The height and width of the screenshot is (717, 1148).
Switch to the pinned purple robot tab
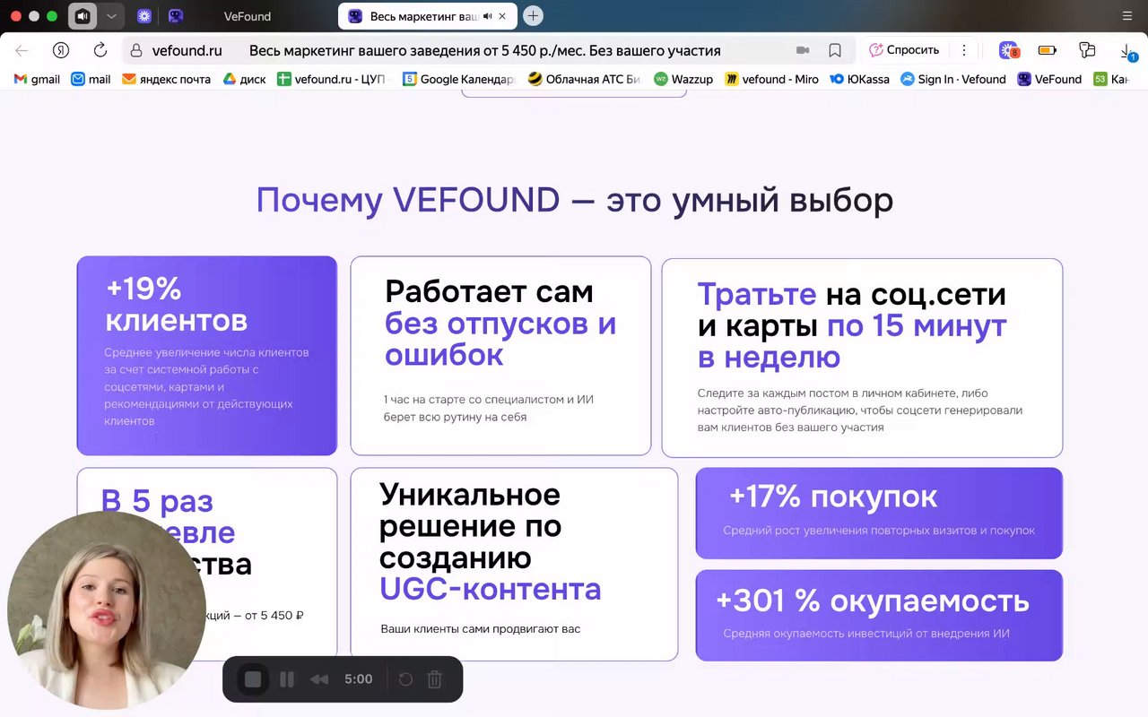click(176, 16)
